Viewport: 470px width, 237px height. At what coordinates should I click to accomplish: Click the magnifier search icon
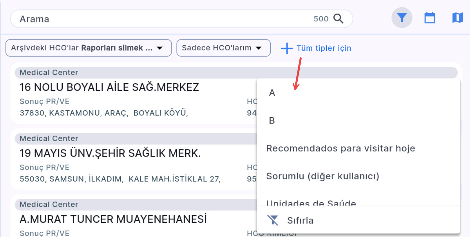338,19
